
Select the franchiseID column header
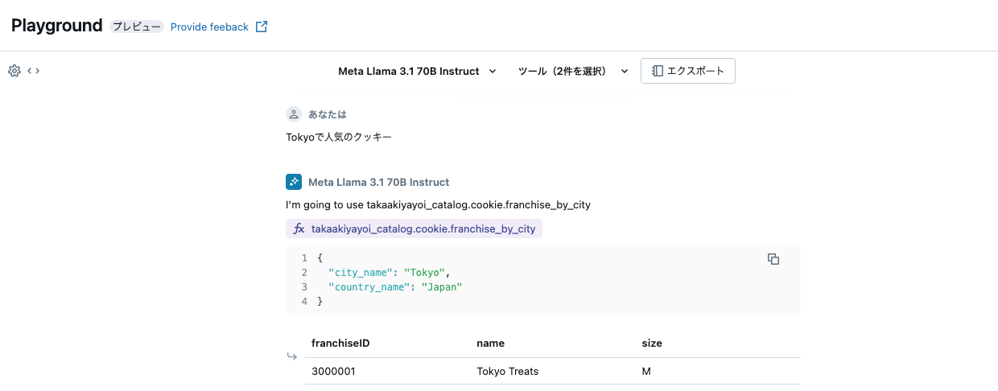340,343
